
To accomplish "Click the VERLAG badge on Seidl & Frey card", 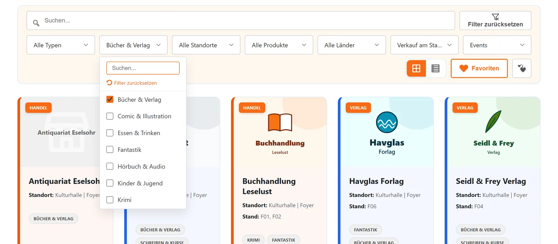I will [465, 108].
